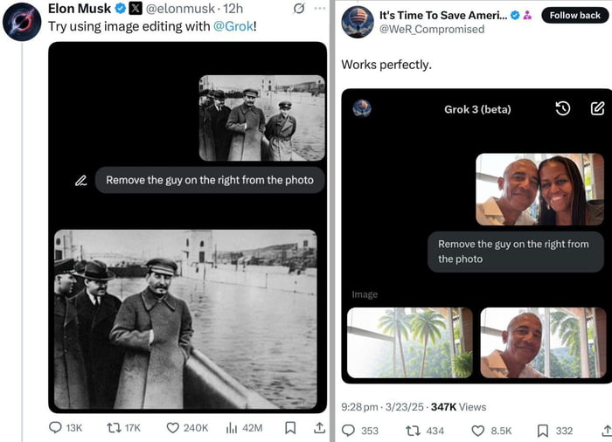
Task: Open Grok chat history clock icon
Action: (563, 108)
